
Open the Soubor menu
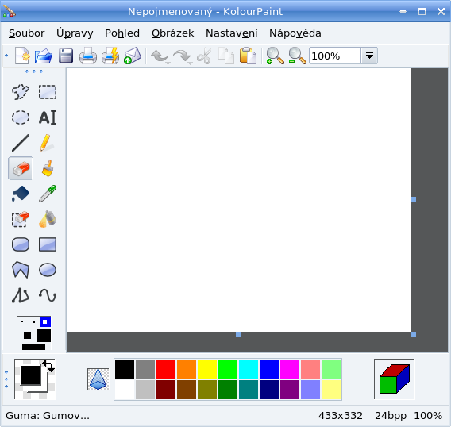point(26,33)
